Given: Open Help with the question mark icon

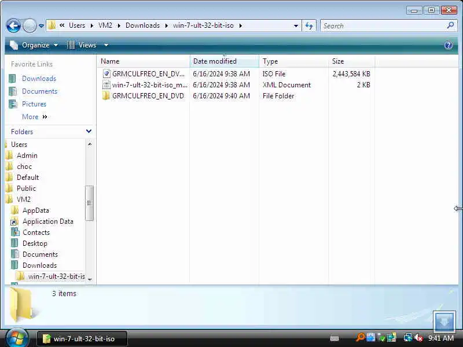Looking at the screenshot, I should (448, 45).
